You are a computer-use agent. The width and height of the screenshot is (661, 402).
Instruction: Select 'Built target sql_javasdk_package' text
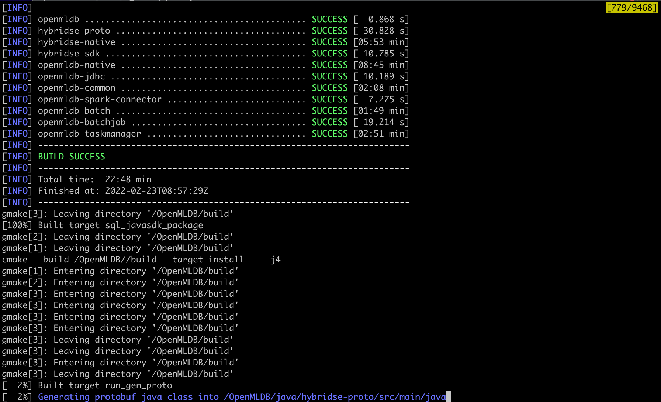click(120, 225)
